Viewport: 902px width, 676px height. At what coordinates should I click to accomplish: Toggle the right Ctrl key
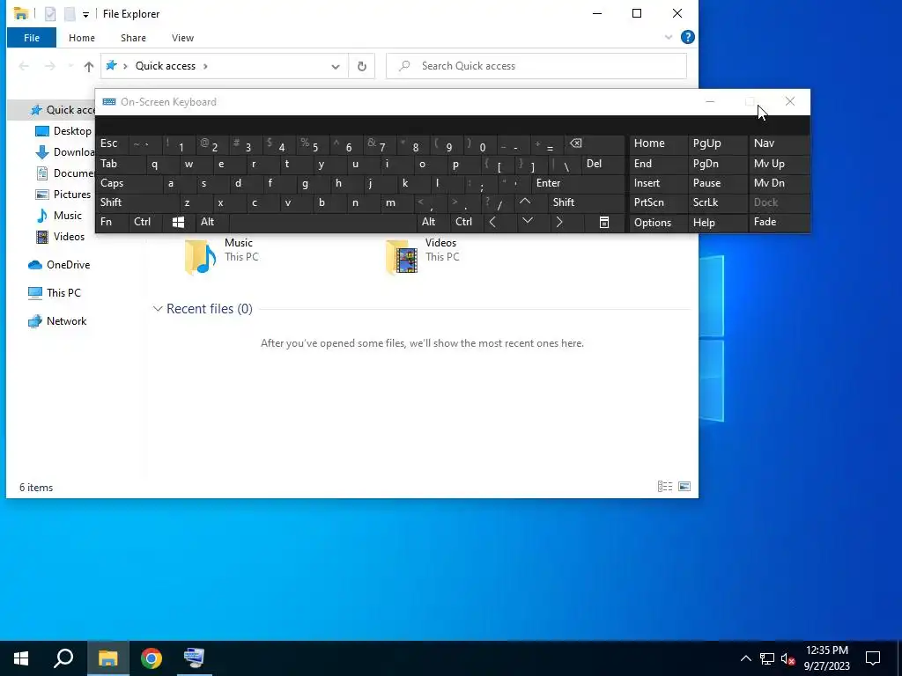466,223
